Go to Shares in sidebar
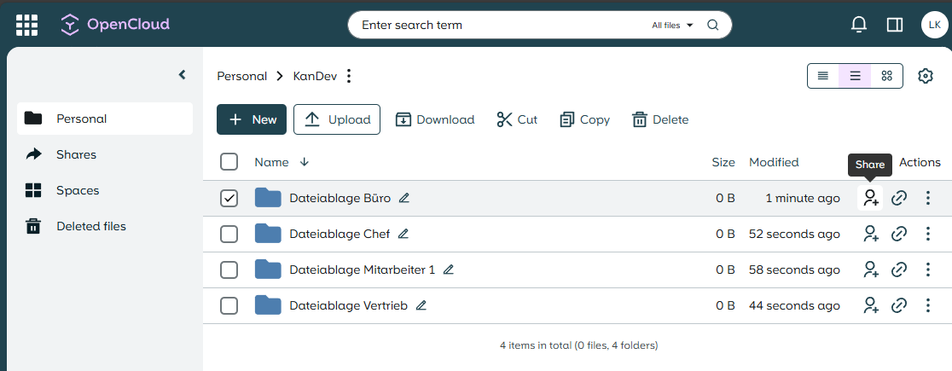Image resolution: width=952 pixels, height=371 pixels. click(x=76, y=154)
